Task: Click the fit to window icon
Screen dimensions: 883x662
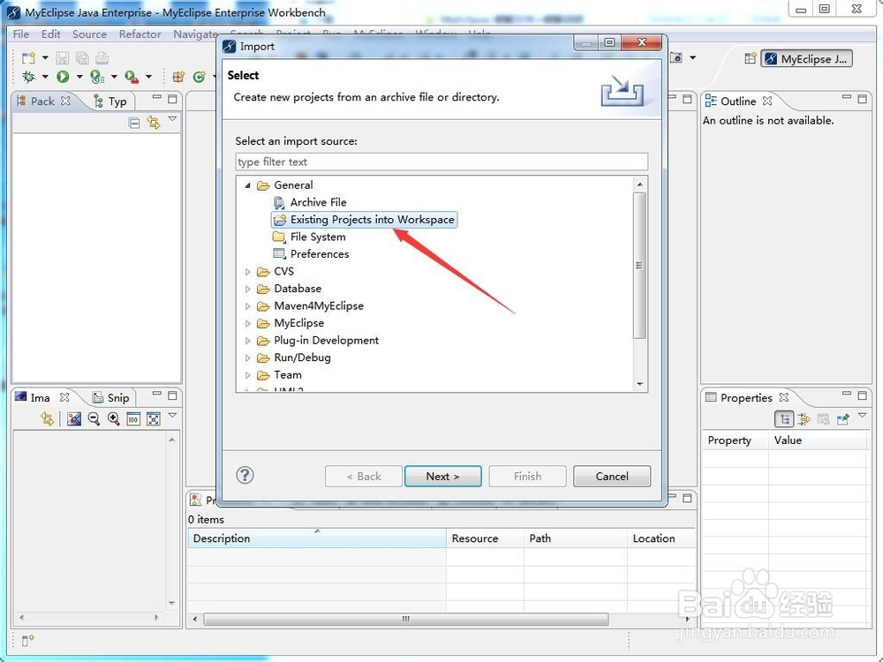Action: pyautogui.click(x=153, y=418)
